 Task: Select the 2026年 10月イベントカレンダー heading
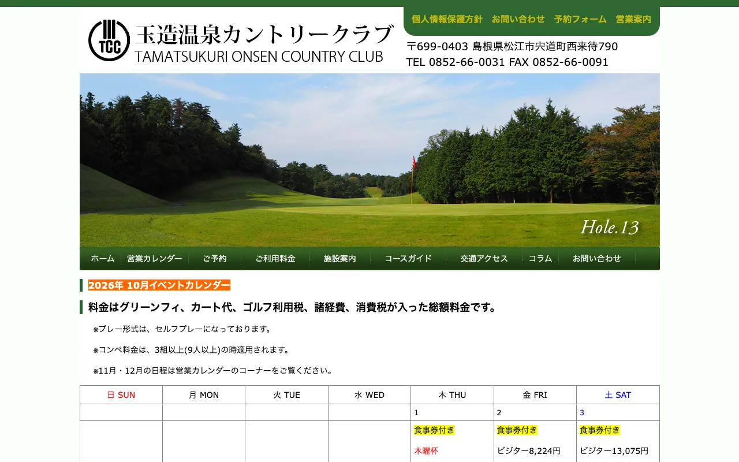[x=159, y=285]
